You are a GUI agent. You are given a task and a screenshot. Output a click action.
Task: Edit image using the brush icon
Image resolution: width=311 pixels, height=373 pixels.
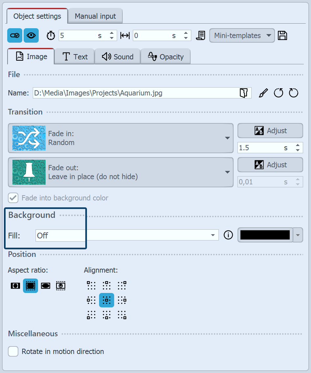coord(263,93)
